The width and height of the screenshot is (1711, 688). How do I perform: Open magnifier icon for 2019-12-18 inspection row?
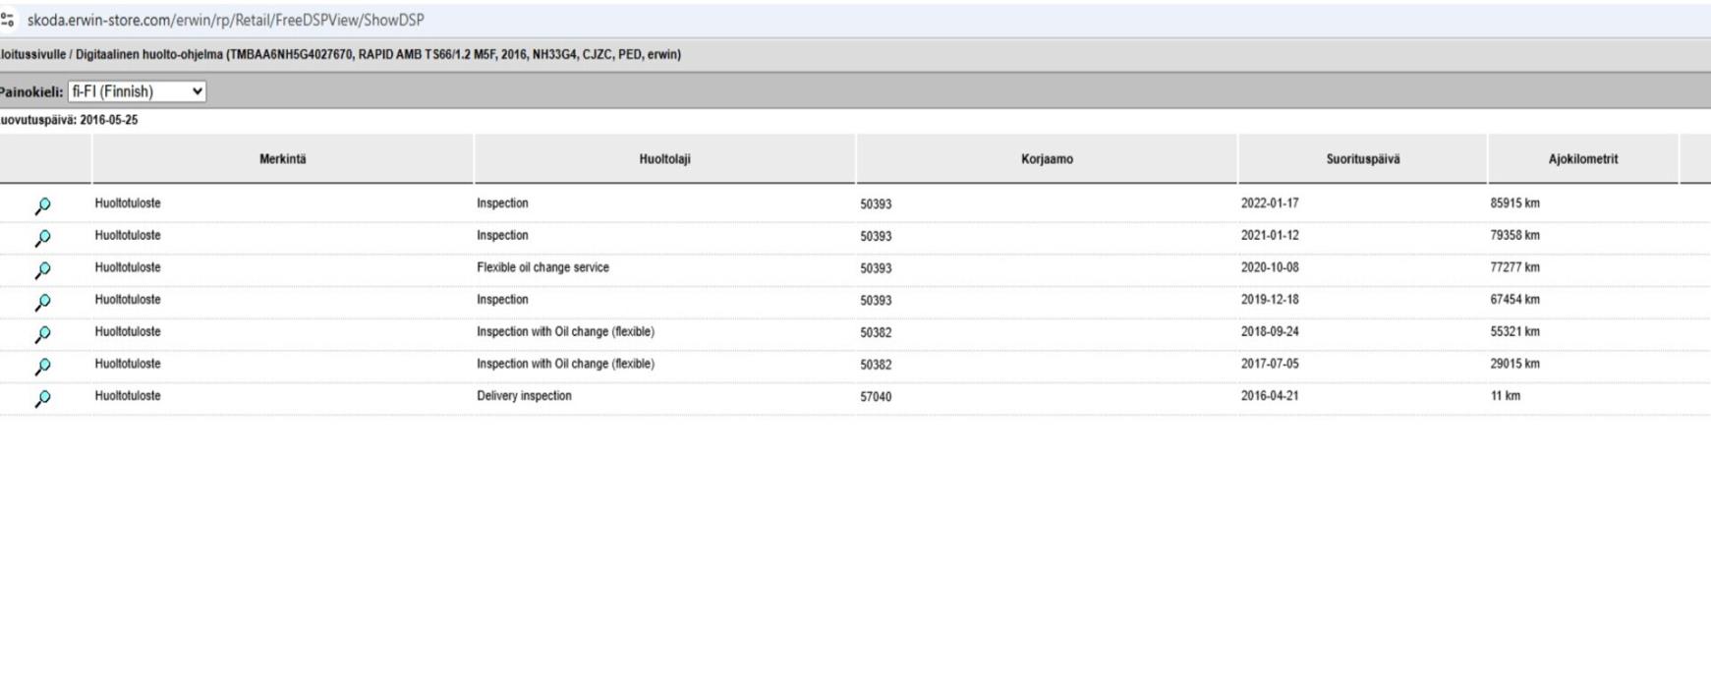click(x=42, y=302)
